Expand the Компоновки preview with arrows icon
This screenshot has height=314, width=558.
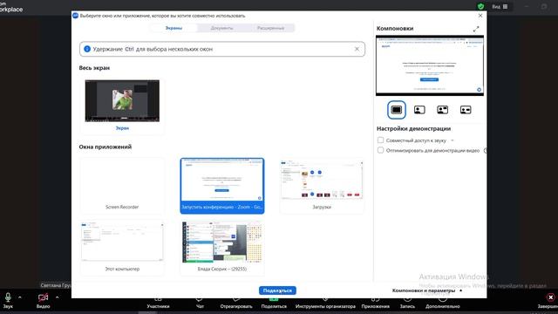pyautogui.click(x=476, y=29)
